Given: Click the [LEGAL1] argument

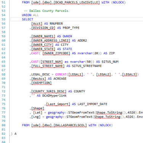Looking at the screenshot, I should 76,74.
